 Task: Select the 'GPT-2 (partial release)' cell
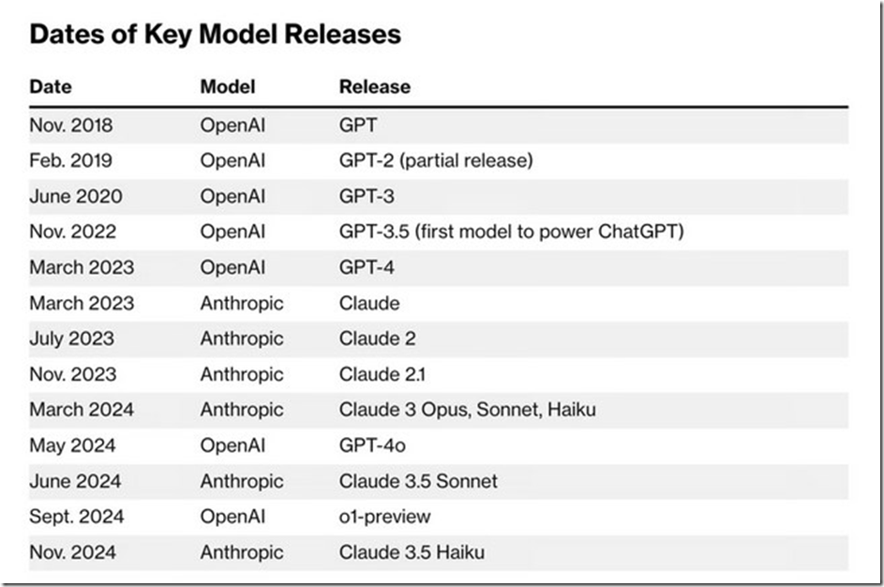pos(436,160)
